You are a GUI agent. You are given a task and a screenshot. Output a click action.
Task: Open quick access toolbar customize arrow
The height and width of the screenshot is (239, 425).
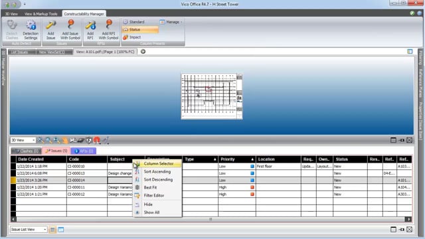click(x=25, y=5)
